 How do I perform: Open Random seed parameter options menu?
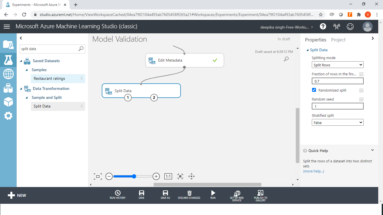click(361, 99)
